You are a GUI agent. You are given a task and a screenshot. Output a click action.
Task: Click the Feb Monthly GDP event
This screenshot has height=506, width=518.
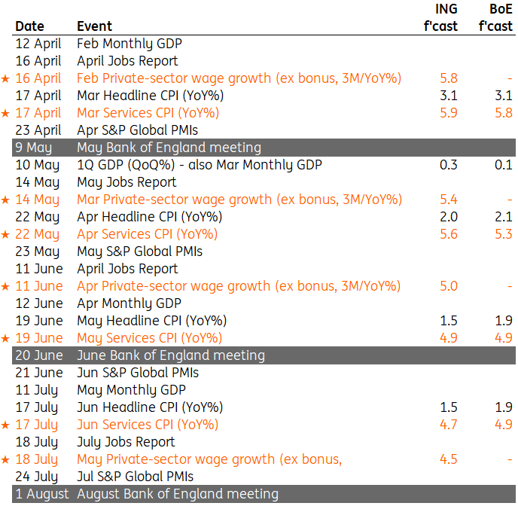click(129, 44)
